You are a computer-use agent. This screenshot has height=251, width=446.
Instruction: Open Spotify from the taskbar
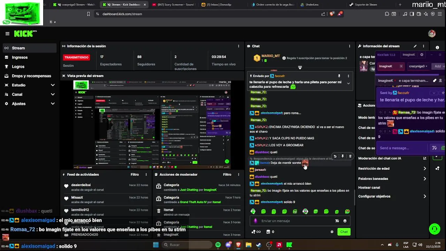pyautogui.click(x=218, y=245)
